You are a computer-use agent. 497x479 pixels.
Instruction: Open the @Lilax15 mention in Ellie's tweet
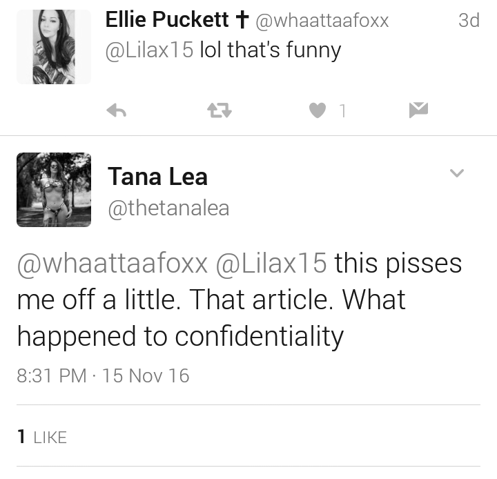pyautogui.click(x=149, y=50)
